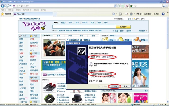Open the ATM sidebar link

(32, 50)
